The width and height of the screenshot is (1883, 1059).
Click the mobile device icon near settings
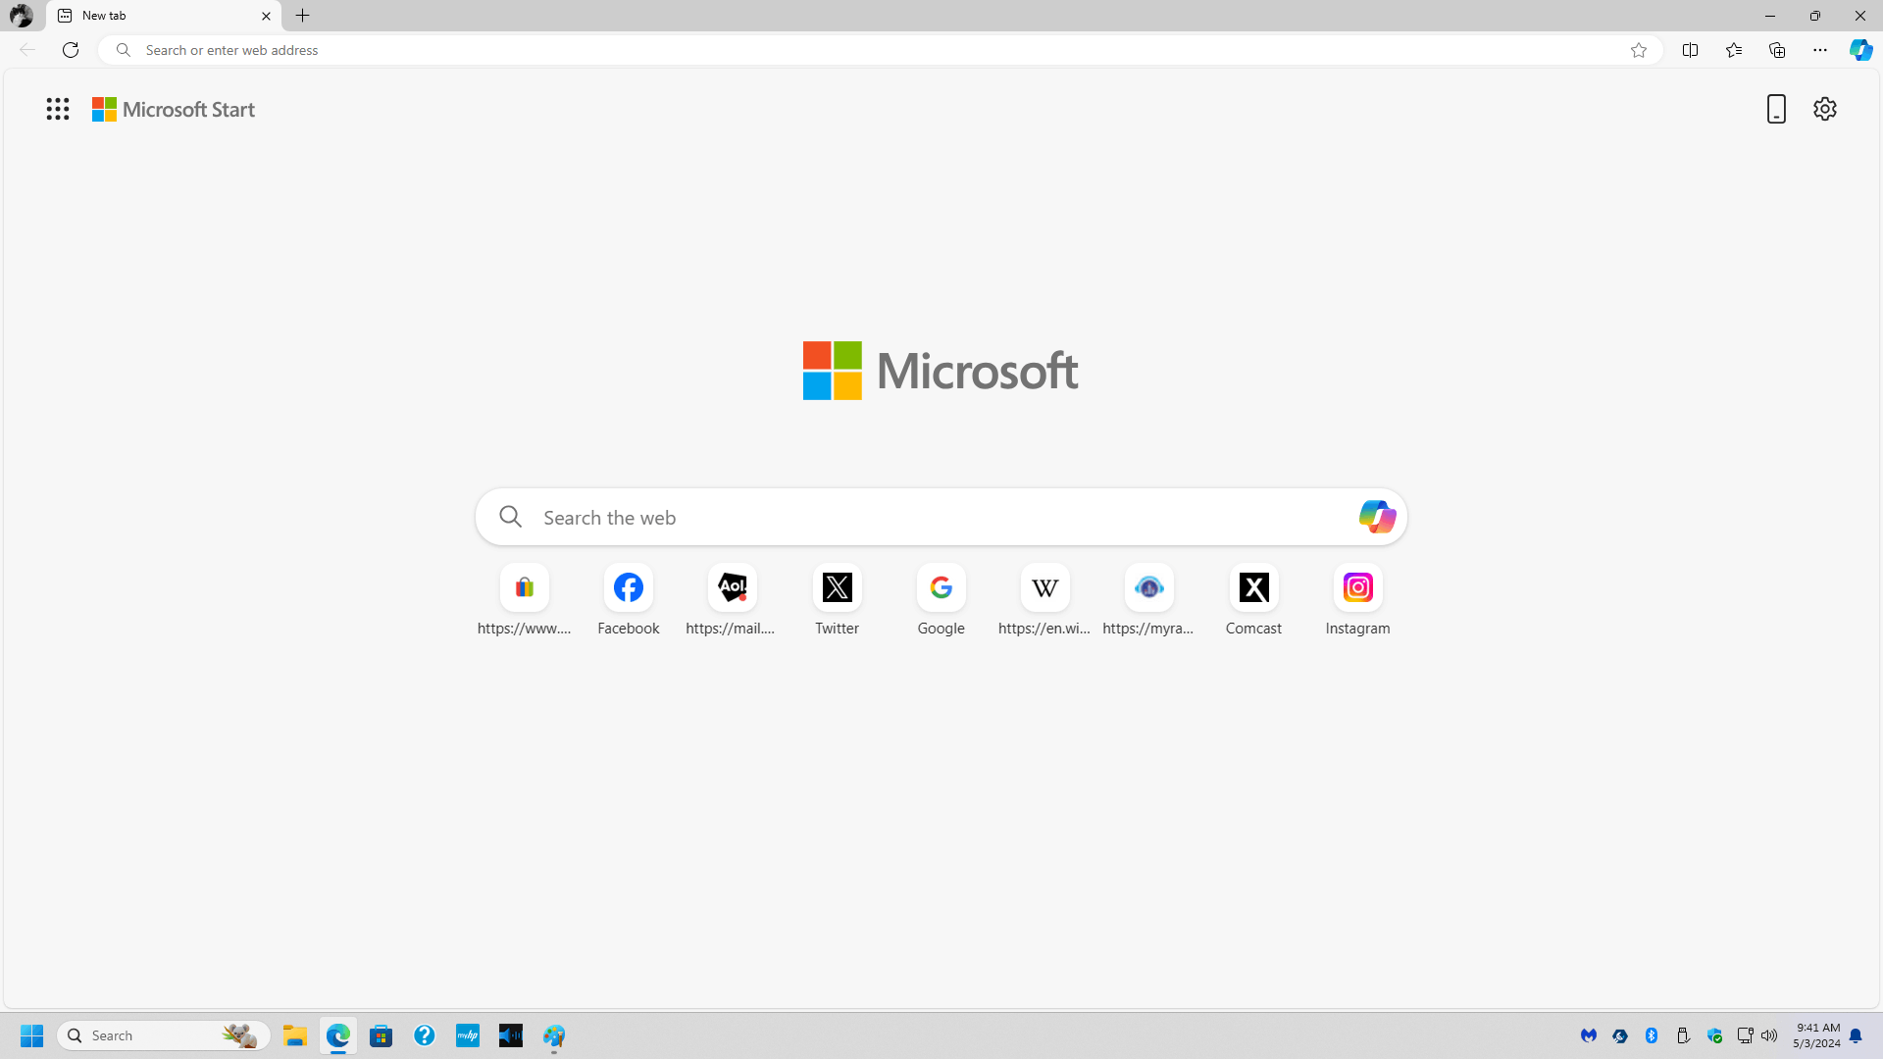tap(1775, 109)
